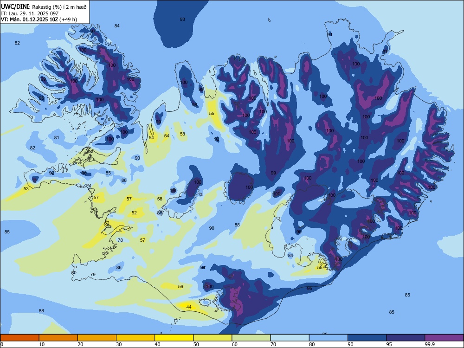
Task: Click the '30' legend scale label
Action: [119, 344]
